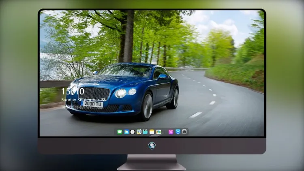Click the large clock time display
The width and height of the screenshot is (304, 171).
(73, 91)
